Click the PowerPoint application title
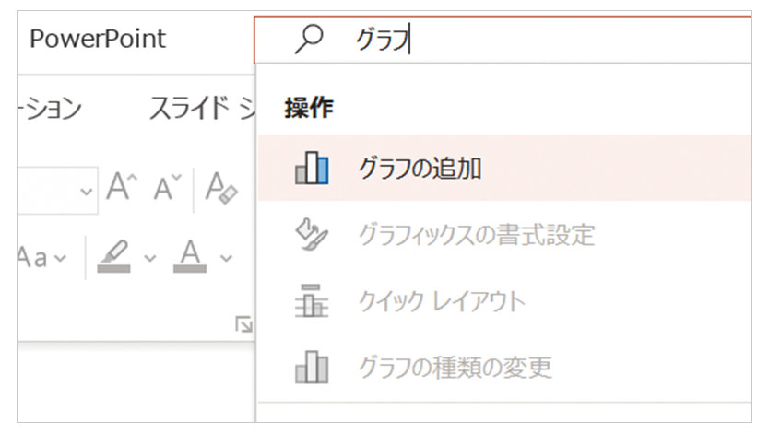This screenshot has width=769, height=433. (x=98, y=39)
